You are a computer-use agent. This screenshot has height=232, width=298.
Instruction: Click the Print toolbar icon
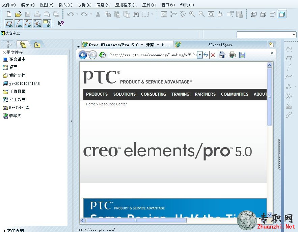37,14
